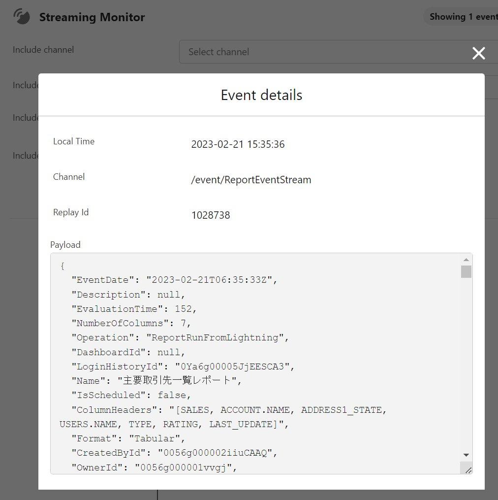Click the Operation ReportRunFromLightning line
The height and width of the screenshot is (500, 498).
tap(180, 338)
